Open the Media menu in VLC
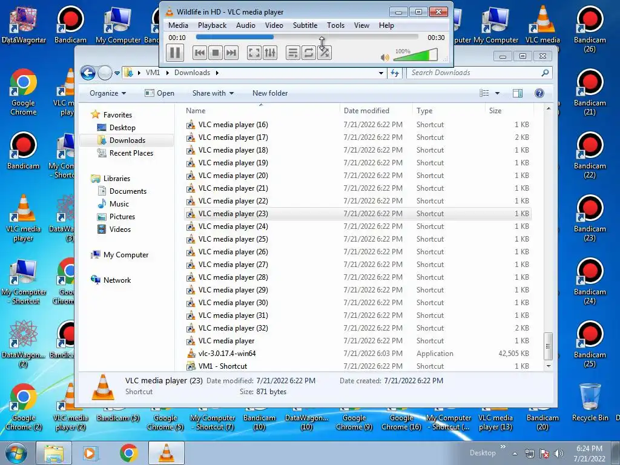 (x=179, y=25)
